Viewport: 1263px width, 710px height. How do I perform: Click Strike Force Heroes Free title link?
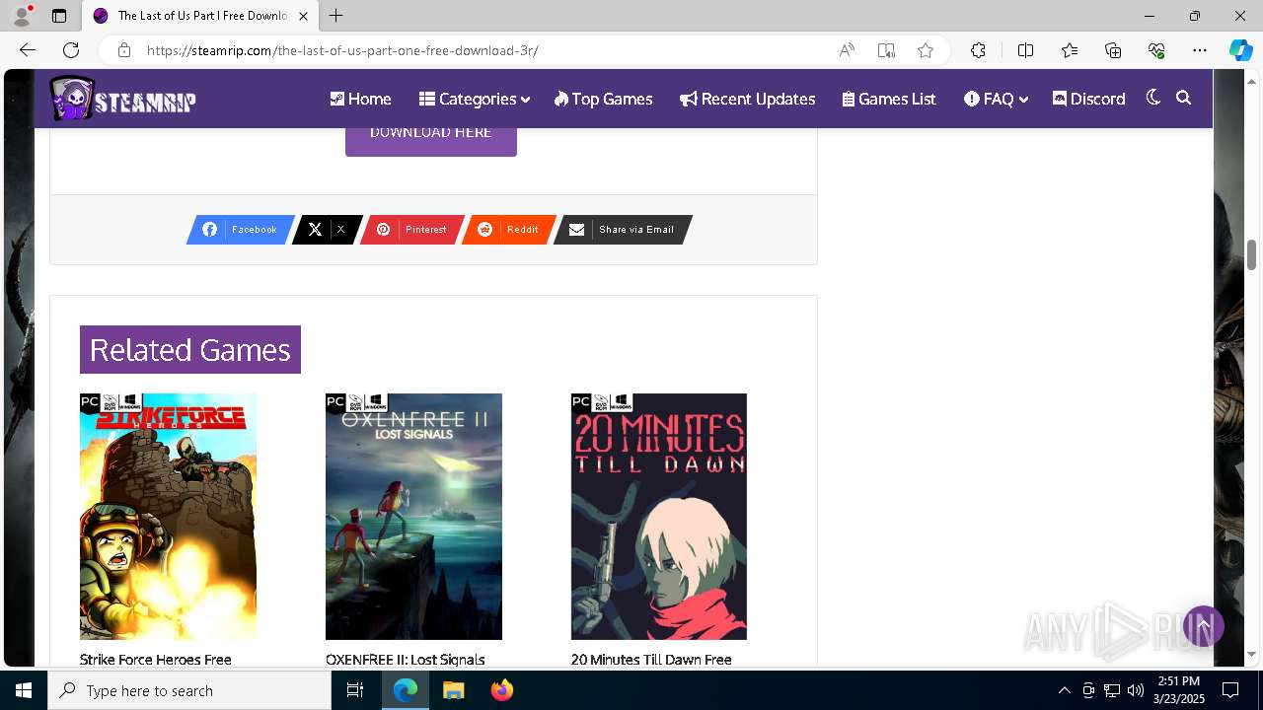156,659
